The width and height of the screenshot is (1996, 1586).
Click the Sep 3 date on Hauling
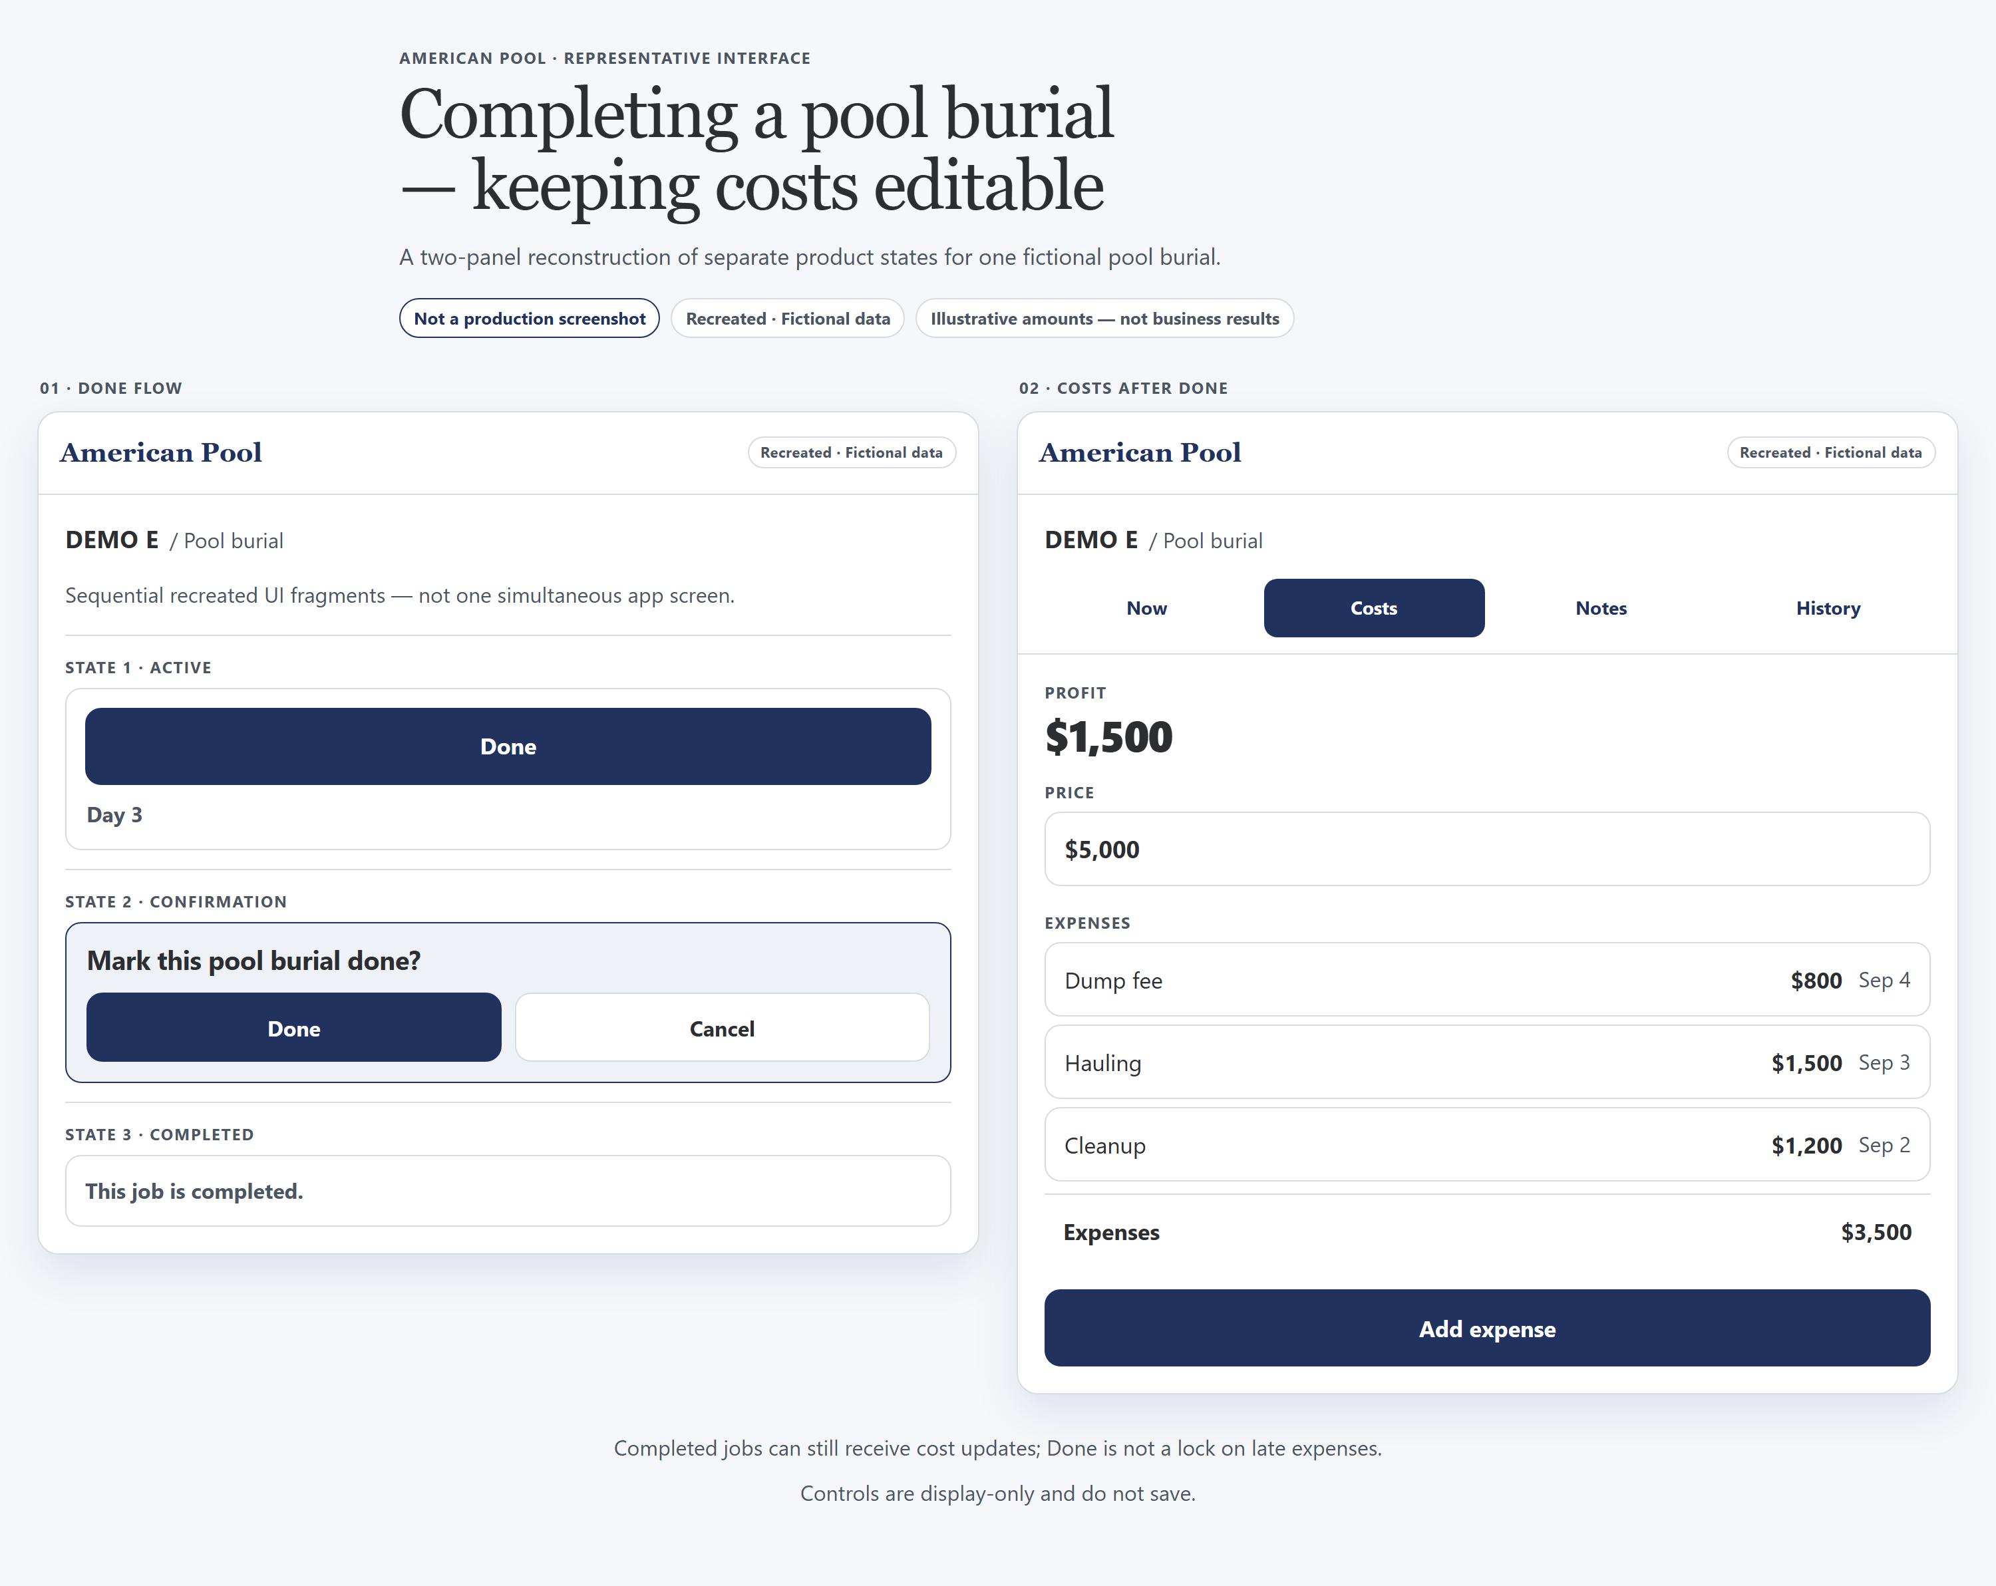pyautogui.click(x=1884, y=1062)
